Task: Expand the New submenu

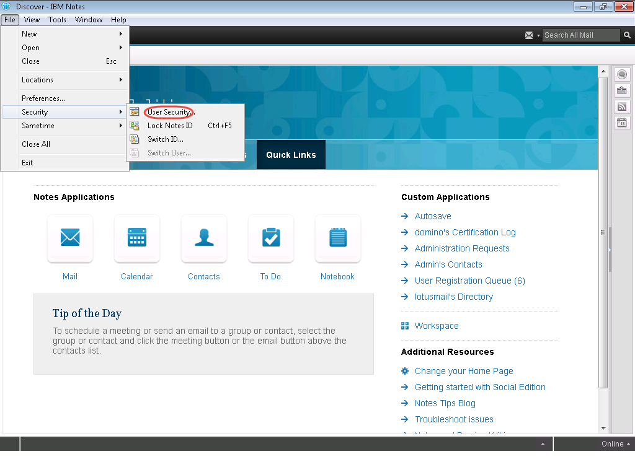Action: click(121, 34)
